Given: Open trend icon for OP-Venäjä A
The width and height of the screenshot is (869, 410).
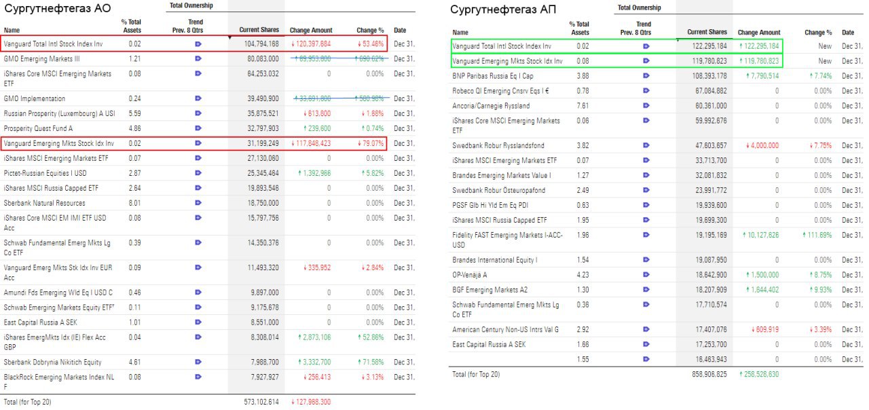Looking at the screenshot, I should (x=646, y=275).
